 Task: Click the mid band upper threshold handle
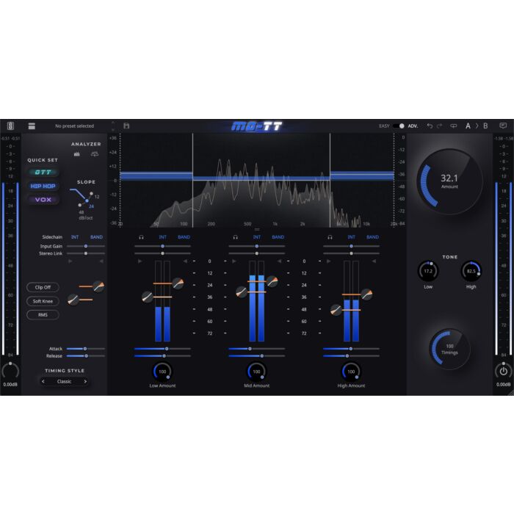coord(272,281)
